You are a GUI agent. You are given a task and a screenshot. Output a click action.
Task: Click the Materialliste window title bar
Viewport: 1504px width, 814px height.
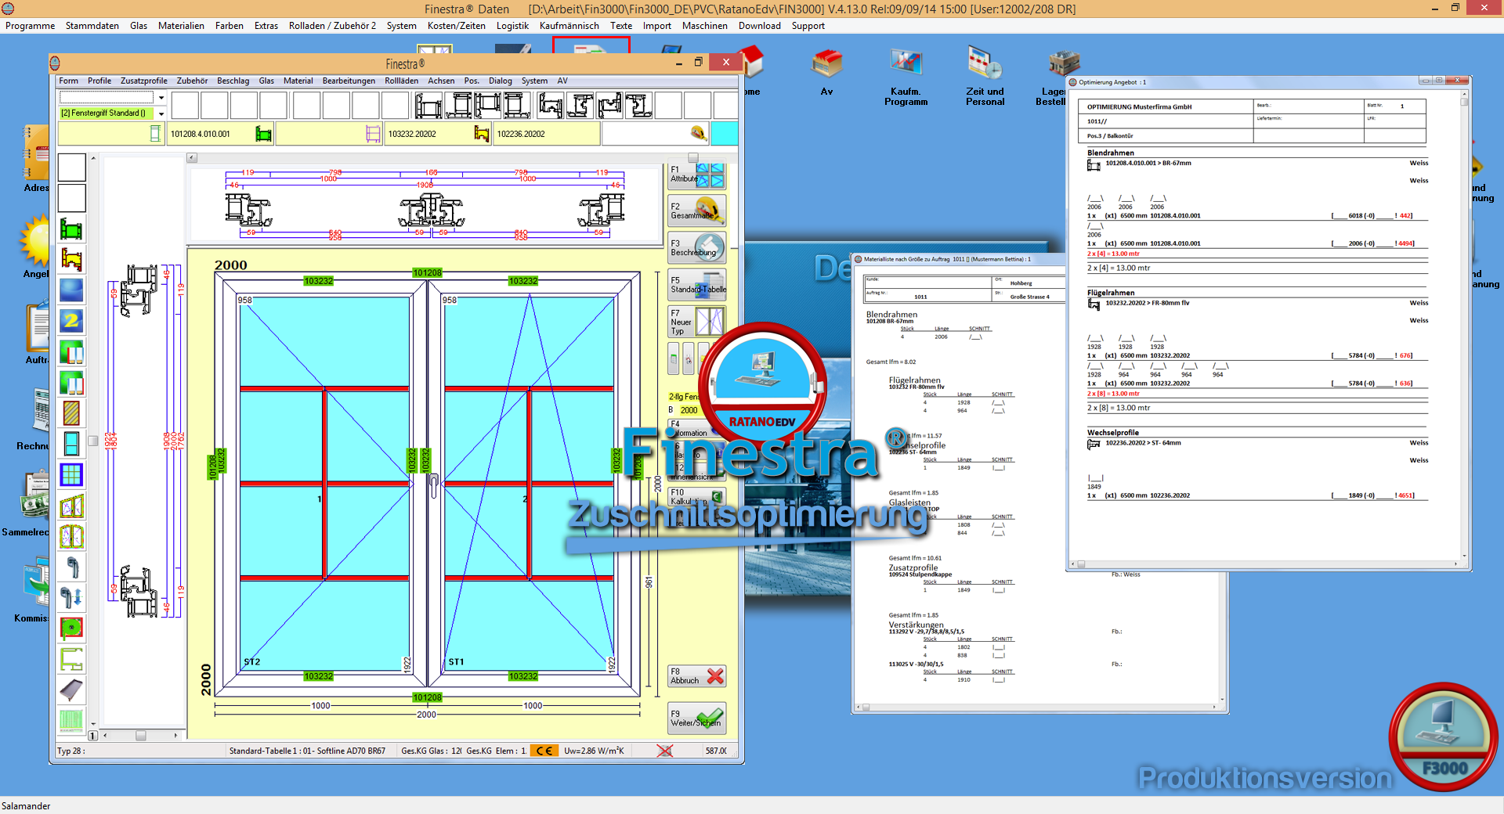point(960,259)
